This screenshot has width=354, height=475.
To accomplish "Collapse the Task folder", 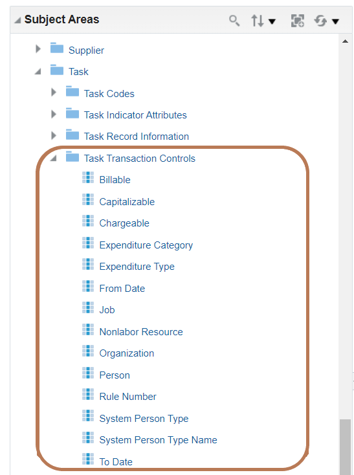I will pos(38,71).
